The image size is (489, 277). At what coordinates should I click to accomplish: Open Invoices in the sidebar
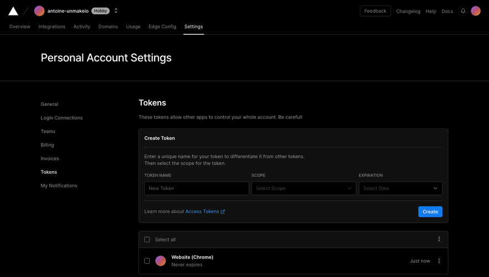tap(50, 158)
